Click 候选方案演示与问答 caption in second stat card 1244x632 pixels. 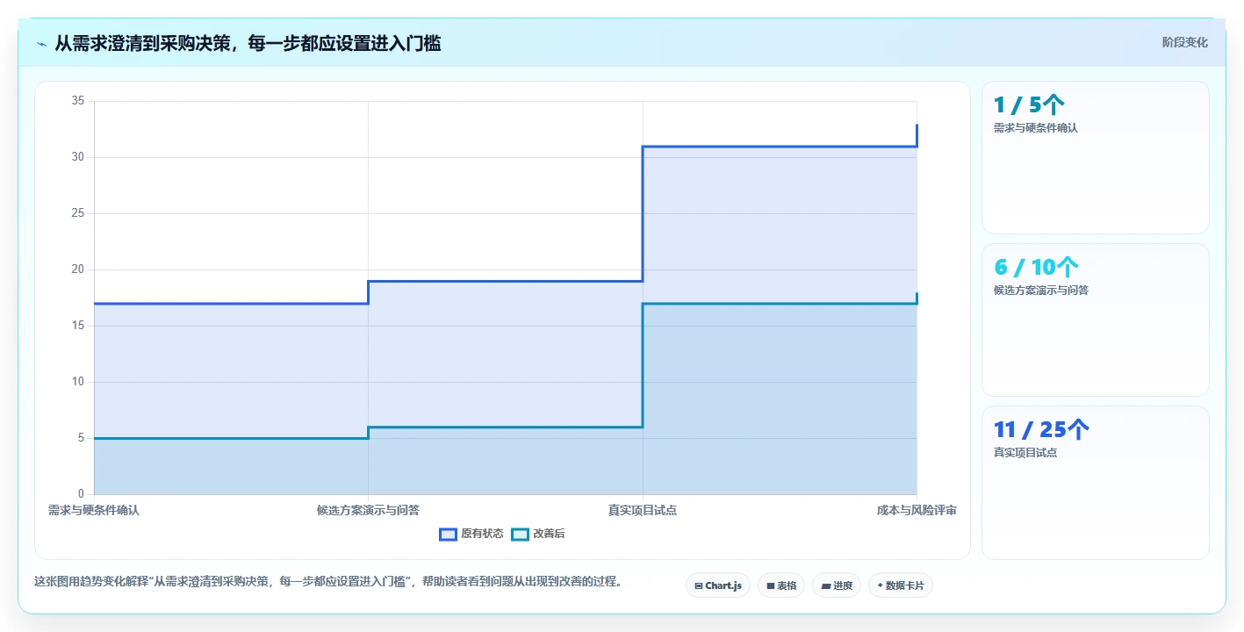pyautogui.click(x=1041, y=291)
